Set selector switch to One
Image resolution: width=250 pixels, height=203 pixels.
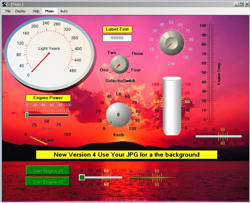pos(104,70)
